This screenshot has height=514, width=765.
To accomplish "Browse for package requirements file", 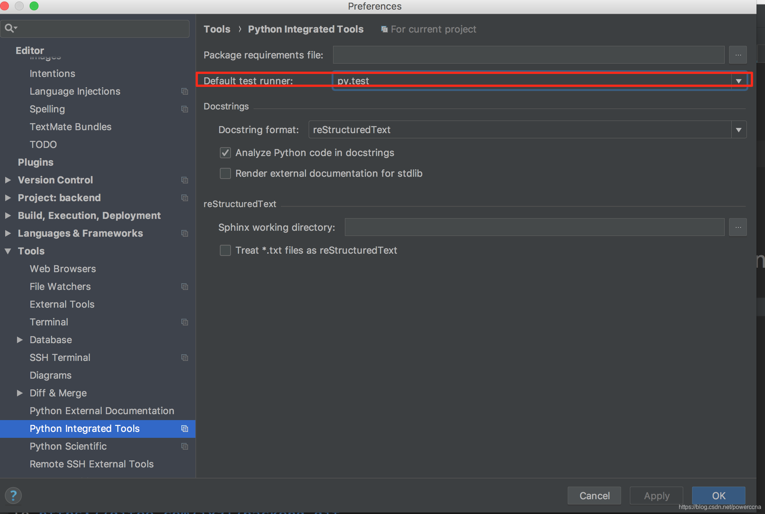I will 738,55.
